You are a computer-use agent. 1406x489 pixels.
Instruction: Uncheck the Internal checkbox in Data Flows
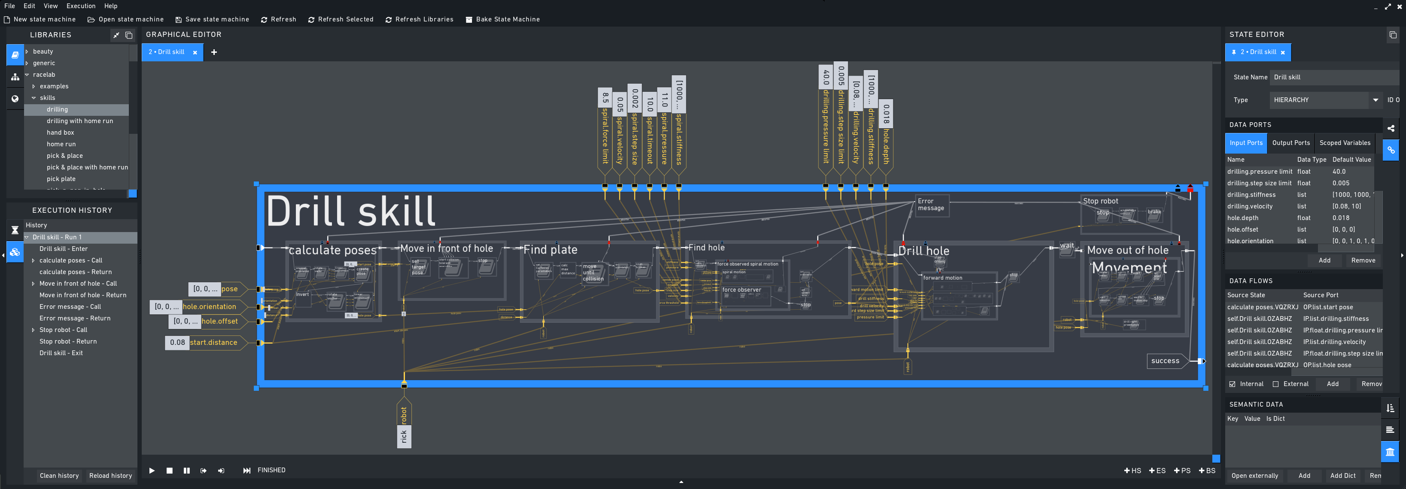click(1233, 384)
